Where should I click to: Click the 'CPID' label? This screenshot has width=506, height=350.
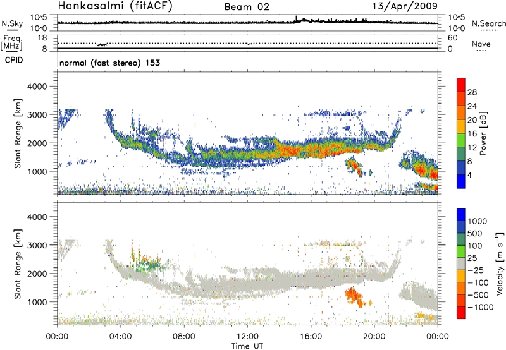pos(14,60)
